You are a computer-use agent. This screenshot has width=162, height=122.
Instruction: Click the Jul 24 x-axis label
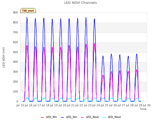[x=96, y=105]
